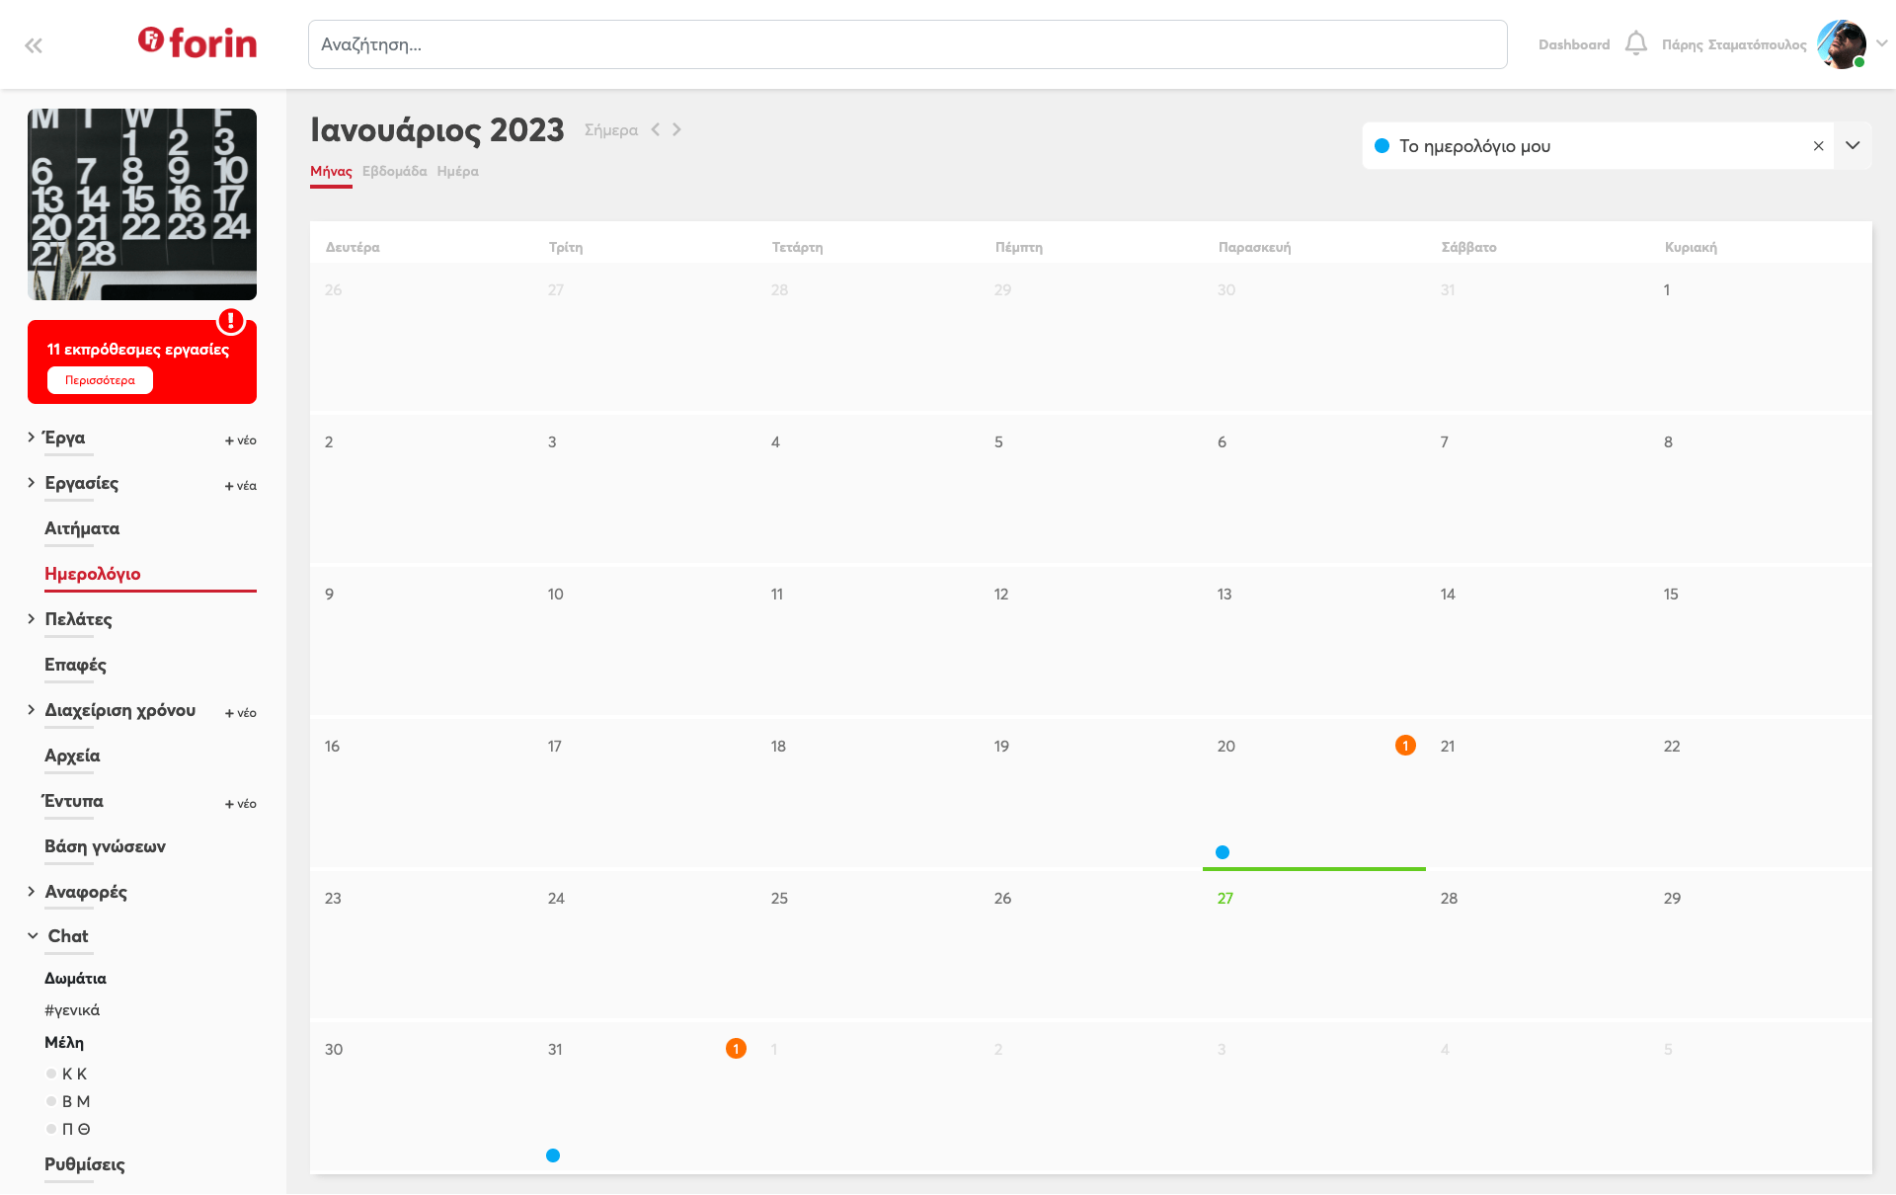Open Έντυπα menu item
The image size is (1896, 1195).
pos(73,801)
